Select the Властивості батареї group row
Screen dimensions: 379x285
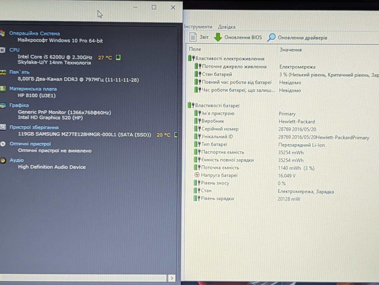[283, 105]
